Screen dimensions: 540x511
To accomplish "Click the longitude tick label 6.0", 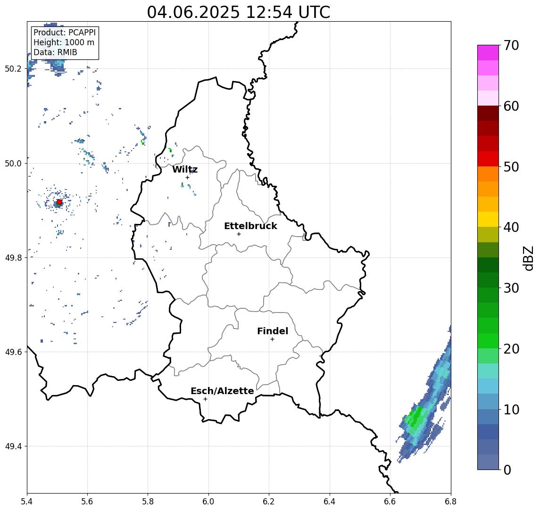I will [208, 502].
